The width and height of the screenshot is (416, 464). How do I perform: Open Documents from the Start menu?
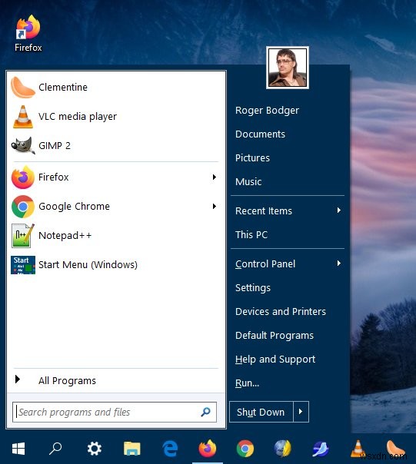(x=260, y=134)
